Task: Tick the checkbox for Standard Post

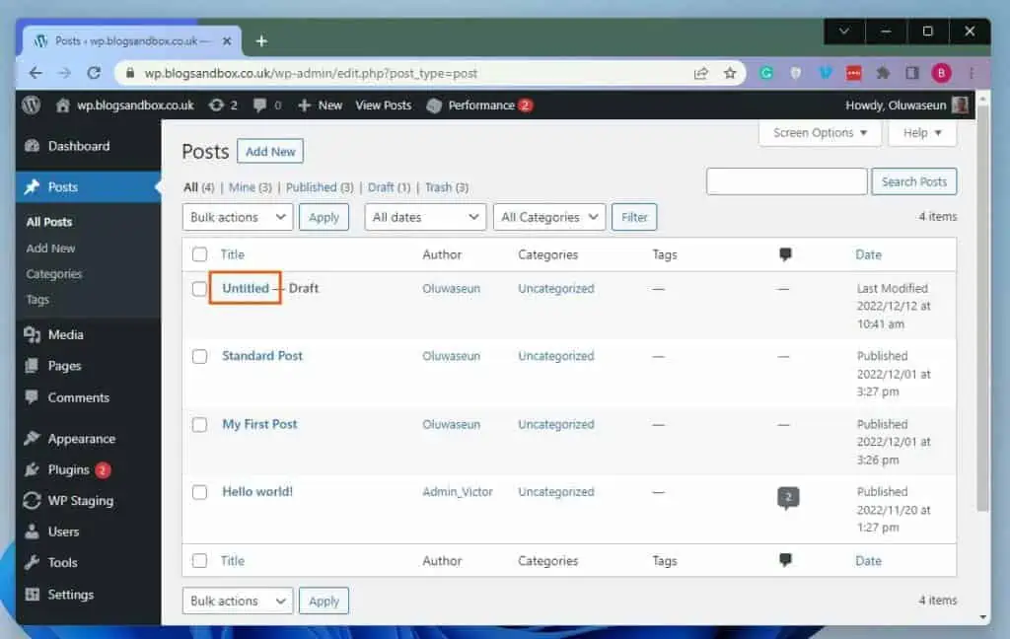Action: pyautogui.click(x=199, y=357)
